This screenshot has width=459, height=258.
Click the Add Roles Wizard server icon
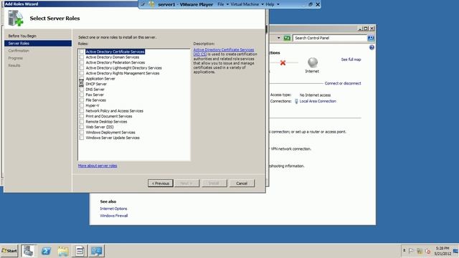coord(16,18)
